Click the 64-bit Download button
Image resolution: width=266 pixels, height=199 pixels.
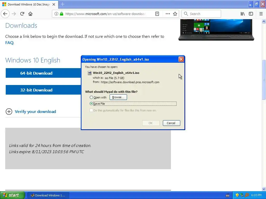tap(43, 73)
